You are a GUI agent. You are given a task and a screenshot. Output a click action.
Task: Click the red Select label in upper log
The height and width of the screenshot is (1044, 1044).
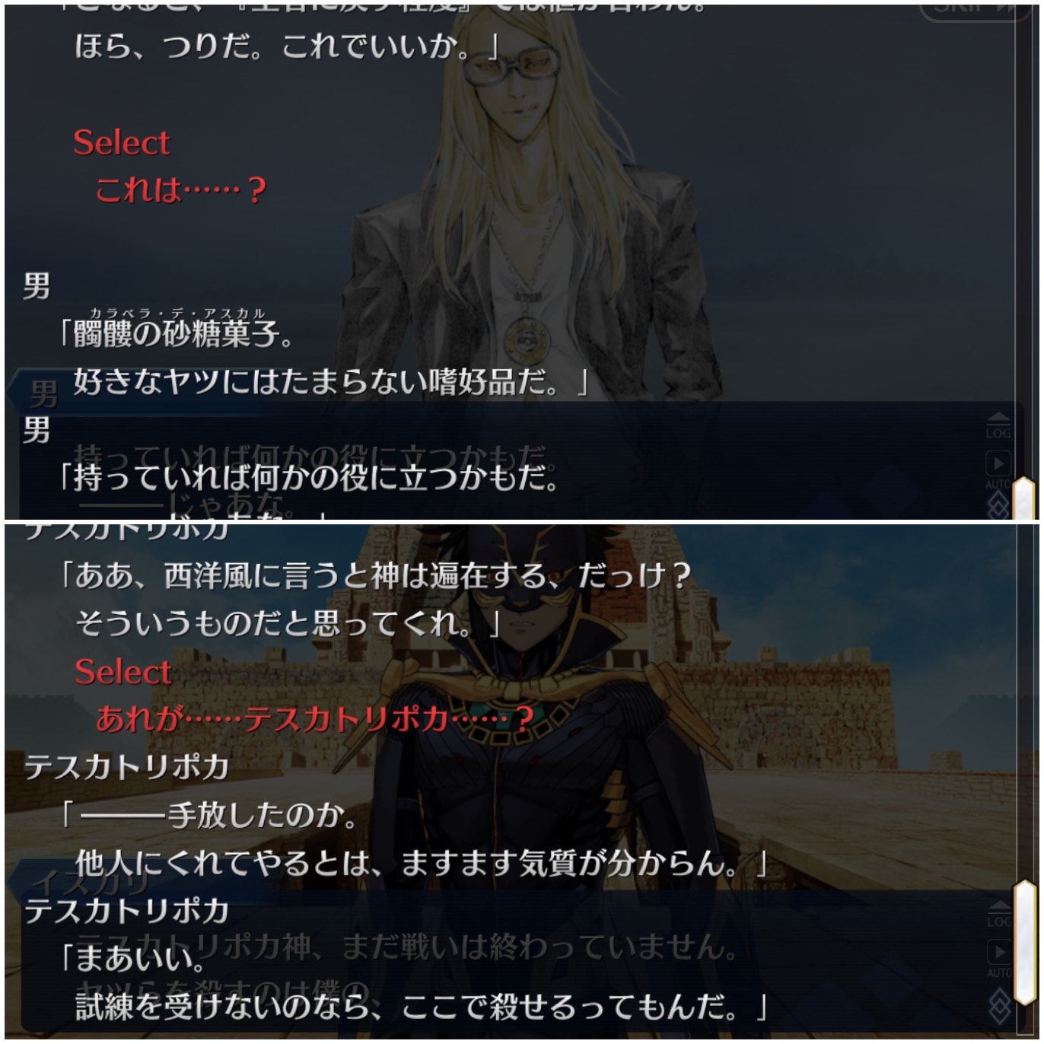[x=122, y=142]
